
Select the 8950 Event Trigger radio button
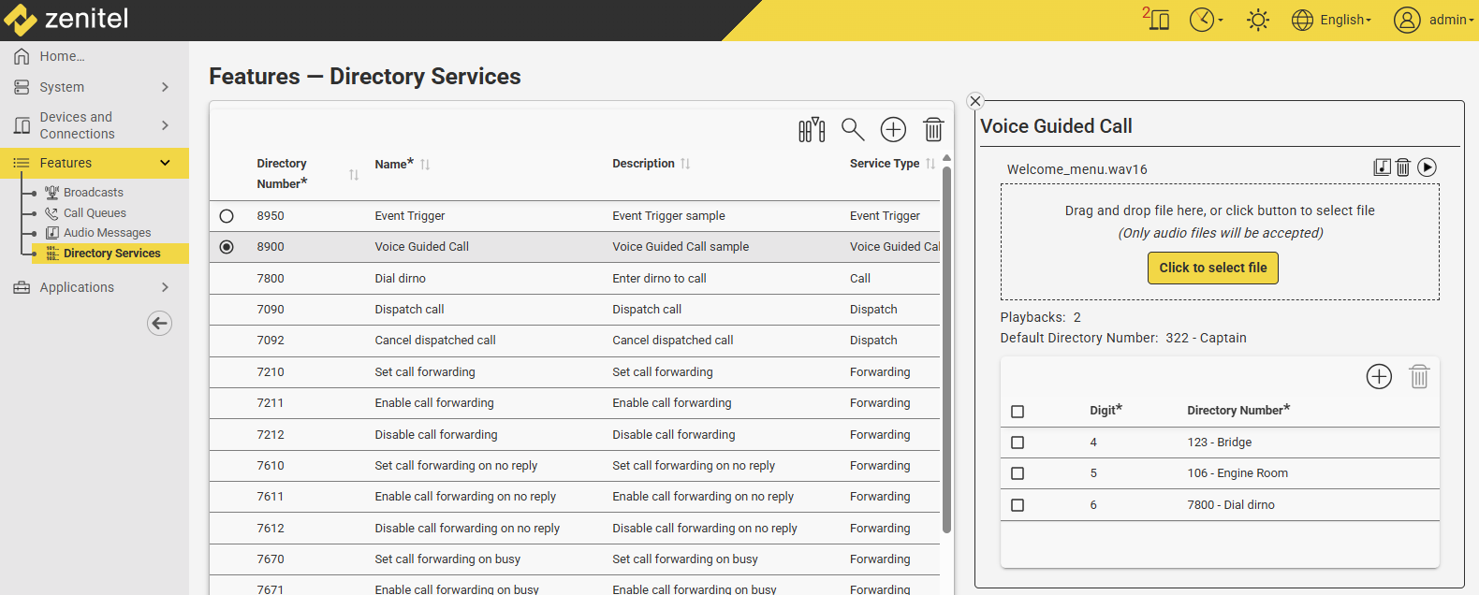(227, 216)
